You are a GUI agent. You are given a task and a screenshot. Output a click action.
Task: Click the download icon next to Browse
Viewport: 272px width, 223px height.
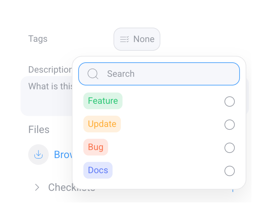(38, 155)
